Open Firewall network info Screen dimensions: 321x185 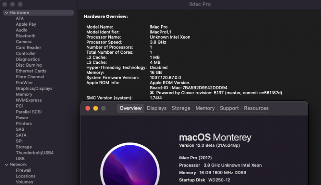(x=24, y=170)
